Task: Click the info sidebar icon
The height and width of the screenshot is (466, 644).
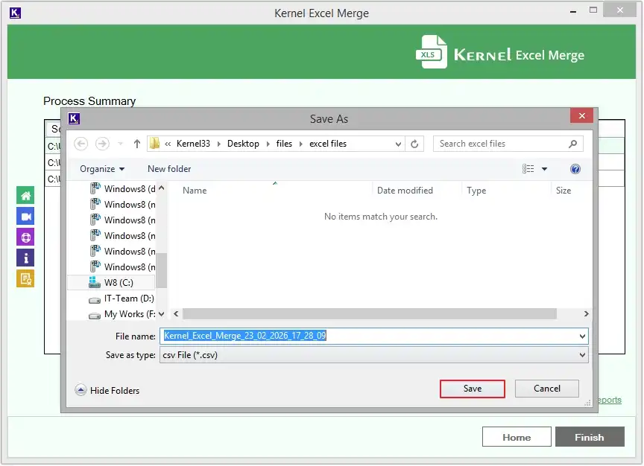Action: [25, 258]
